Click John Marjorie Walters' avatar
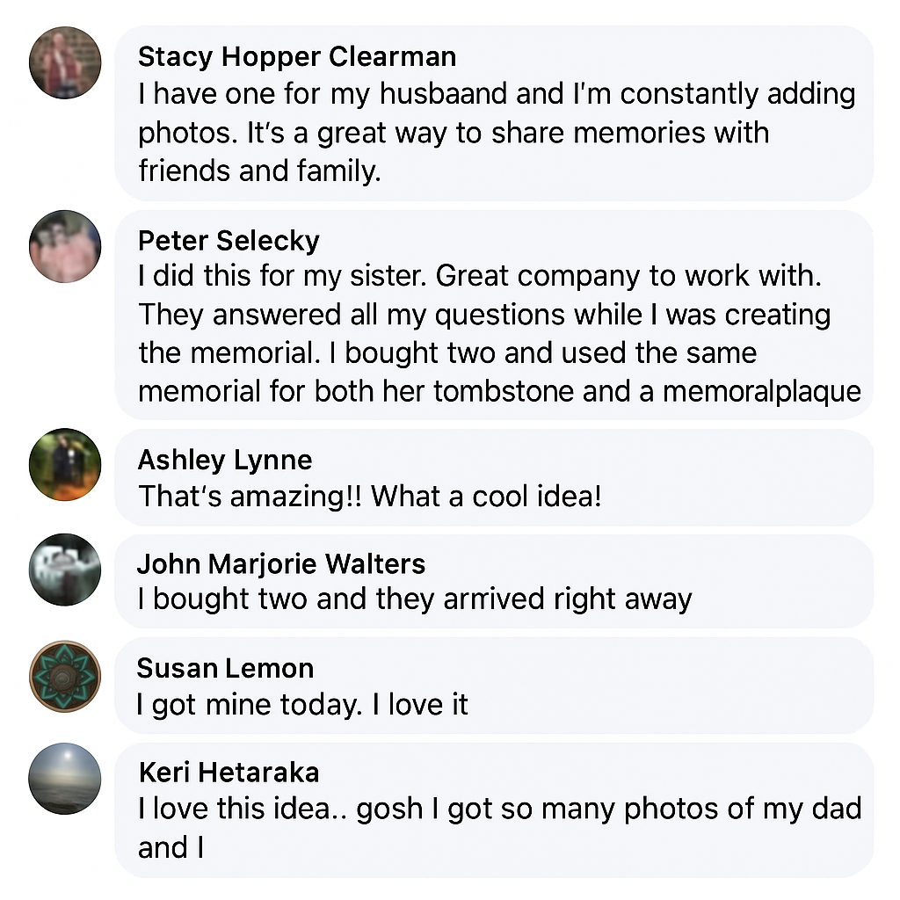Image resolution: width=900 pixels, height=900 pixels. [65, 569]
